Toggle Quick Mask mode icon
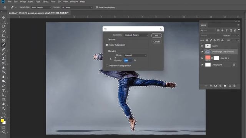Image resolution: width=246 pixels, height=138 pixels. 3,127
